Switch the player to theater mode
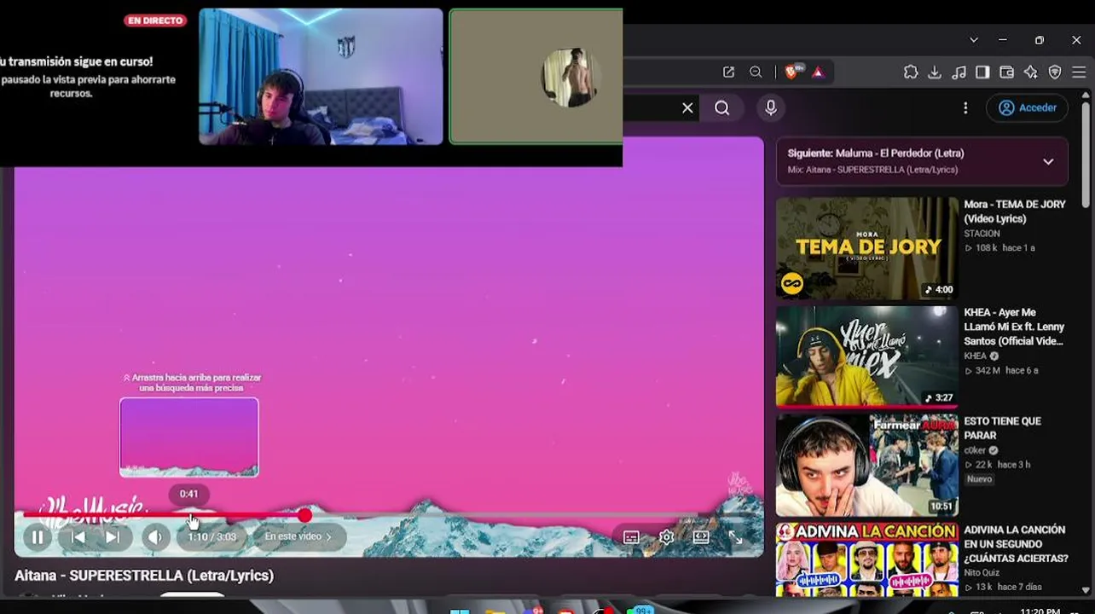Viewport: 1095px width, 614px height. (x=701, y=537)
